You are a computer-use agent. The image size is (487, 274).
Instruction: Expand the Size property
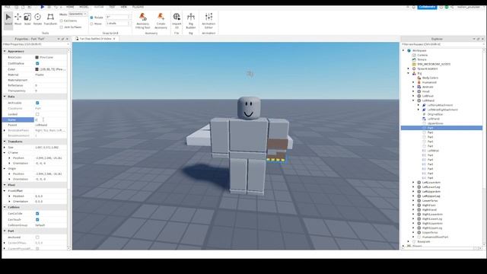[5, 147]
